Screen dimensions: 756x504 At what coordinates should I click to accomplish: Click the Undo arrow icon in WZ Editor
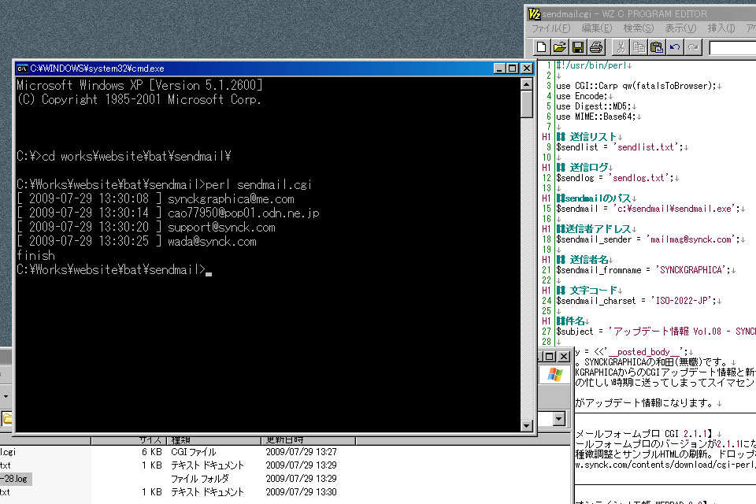pos(675,47)
